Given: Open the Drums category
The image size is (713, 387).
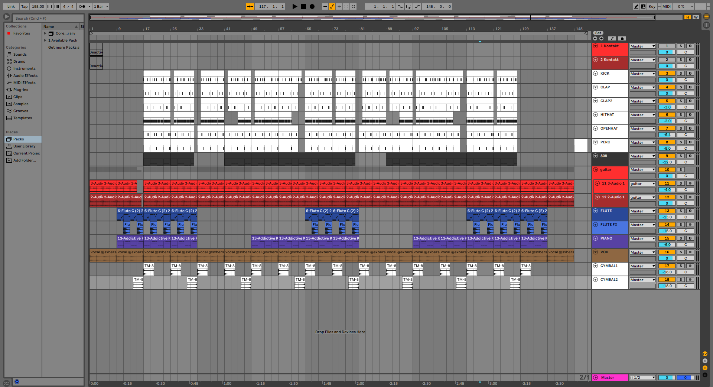Looking at the screenshot, I should [x=19, y=62].
